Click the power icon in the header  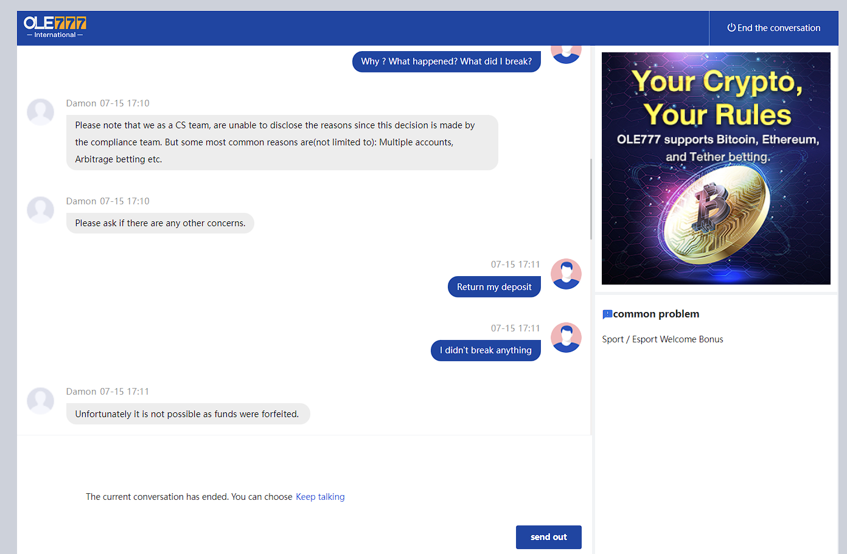point(731,27)
